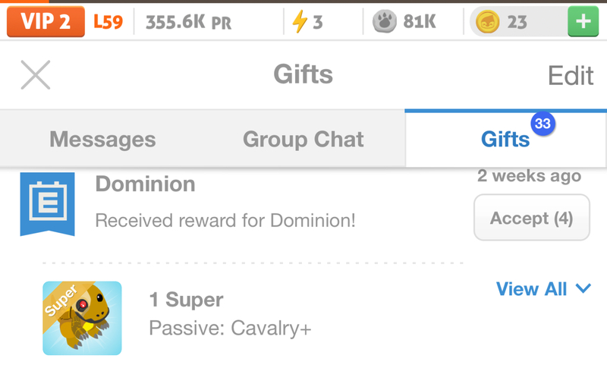Accept the four Dominion rewards
The width and height of the screenshot is (607, 368).
coord(531,219)
